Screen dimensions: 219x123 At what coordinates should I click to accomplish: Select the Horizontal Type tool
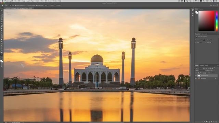(2, 46)
